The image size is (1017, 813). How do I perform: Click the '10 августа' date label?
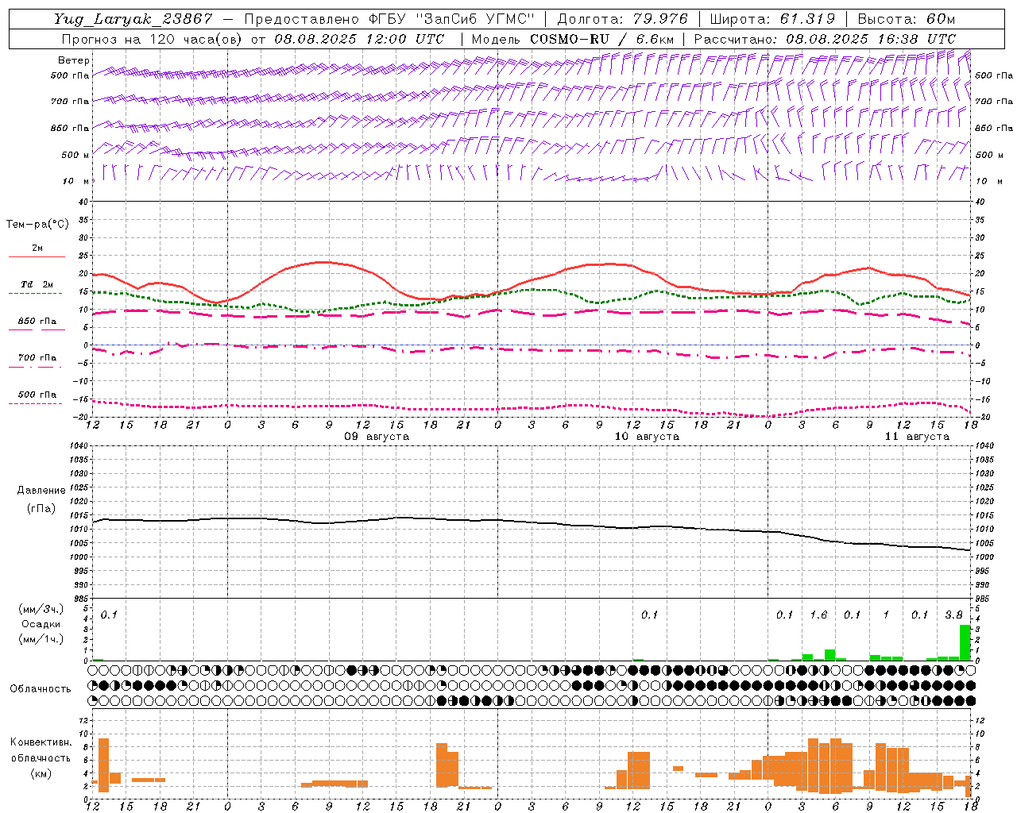click(x=647, y=437)
